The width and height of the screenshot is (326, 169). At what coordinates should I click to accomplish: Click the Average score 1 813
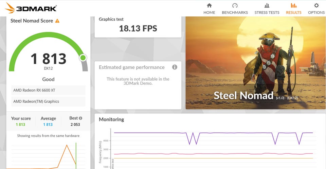[48, 124]
